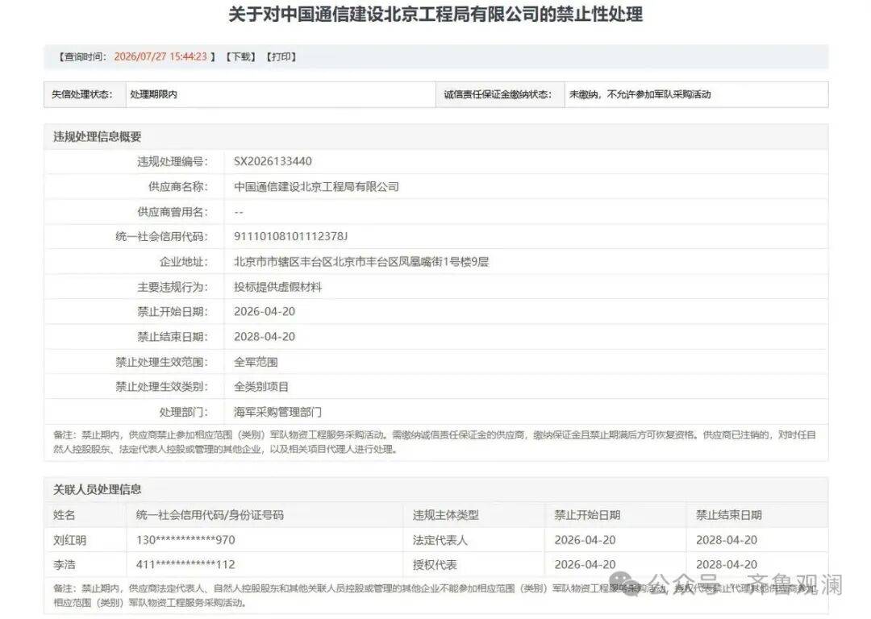The height and width of the screenshot is (619, 871).
Task: Click the 禁止开始日期 label in summary
Action: [173, 311]
